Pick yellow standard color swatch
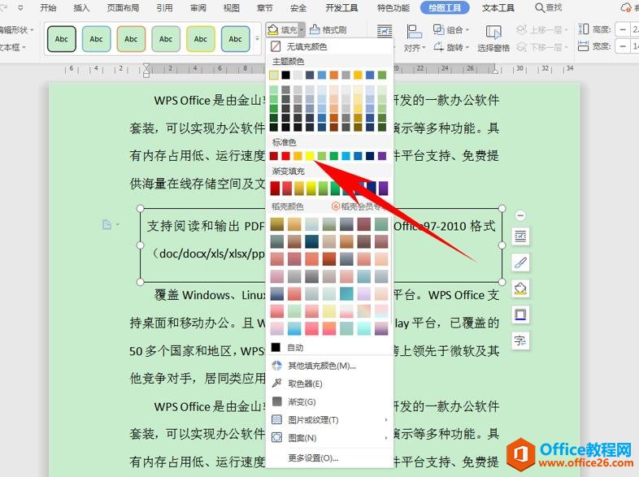This screenshot has height=477, width=639. (x=310, y=155)
